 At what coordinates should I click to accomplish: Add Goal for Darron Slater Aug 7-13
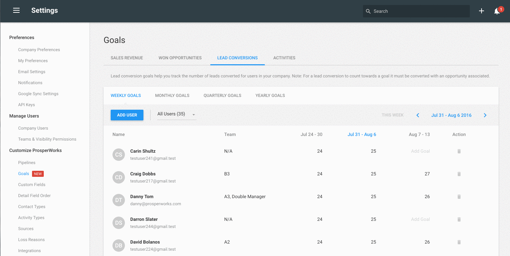point(420,219)
